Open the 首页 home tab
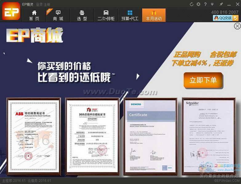241x184 pixels. 34,15
